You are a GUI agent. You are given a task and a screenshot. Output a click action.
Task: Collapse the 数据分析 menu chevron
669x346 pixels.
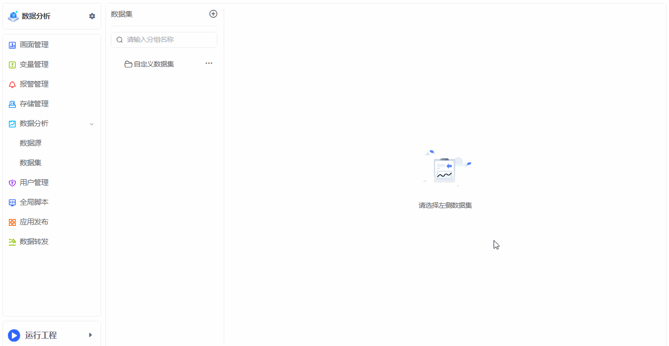click(x=92, y=124)
